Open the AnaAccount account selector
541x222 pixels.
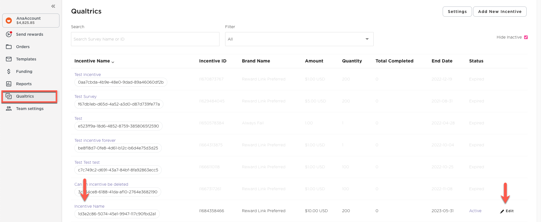31,21
